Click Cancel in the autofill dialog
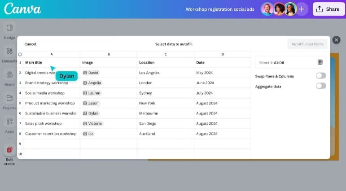Screen dimensions: 346x191 pyautogui.click(x=31, y=44)
